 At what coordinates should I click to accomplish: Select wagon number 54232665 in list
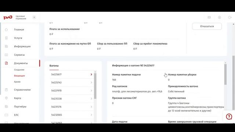(57, 115)
